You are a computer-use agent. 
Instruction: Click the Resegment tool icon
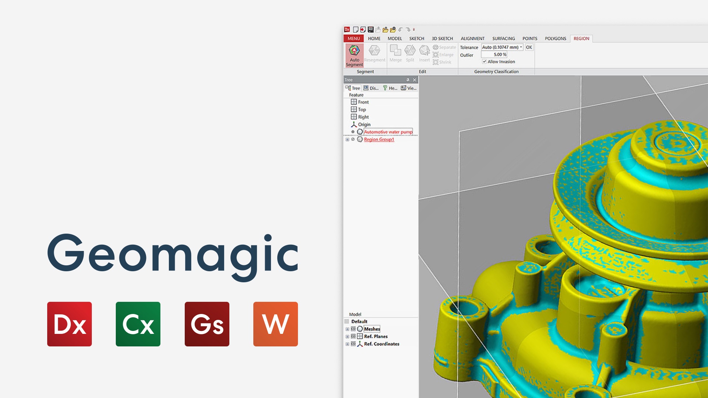tap(375, 52)
